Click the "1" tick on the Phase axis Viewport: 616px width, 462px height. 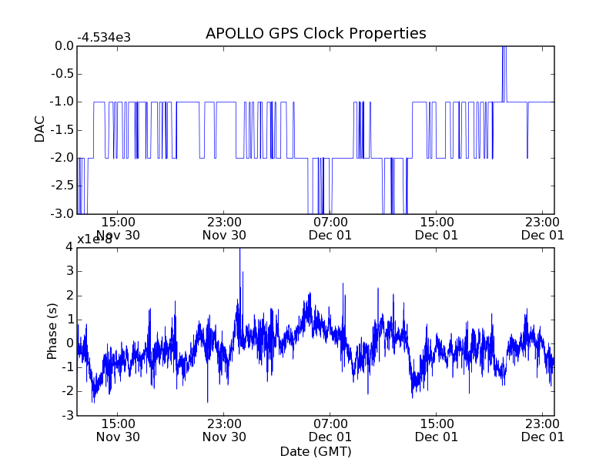[x=69, y=320]
